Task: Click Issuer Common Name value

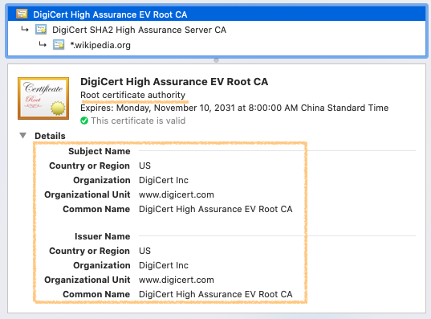Action: [215, 294]
